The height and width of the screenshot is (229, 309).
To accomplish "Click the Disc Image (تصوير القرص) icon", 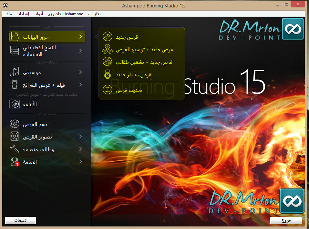I will (x=15, y=137).
